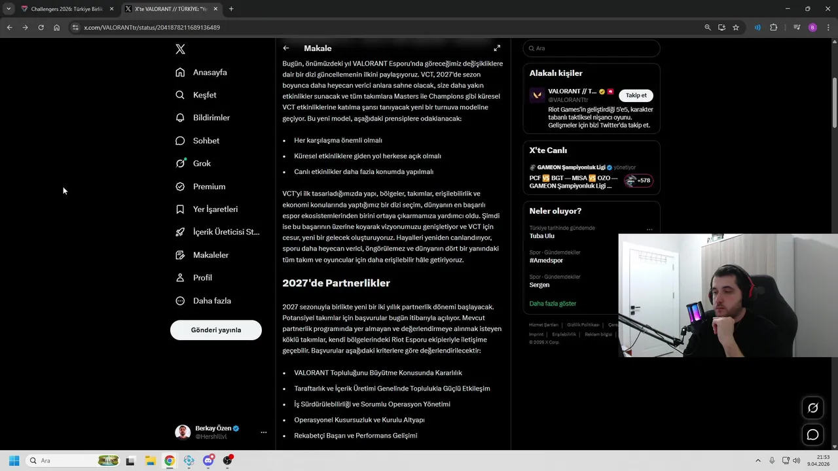838x471 pixels.
Task: Click the Profil person icon
Action: coord(180,278)
